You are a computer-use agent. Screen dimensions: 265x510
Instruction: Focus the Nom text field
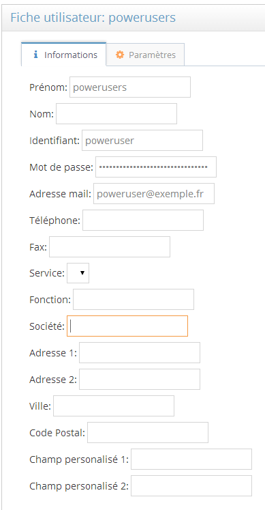point(116,114)
